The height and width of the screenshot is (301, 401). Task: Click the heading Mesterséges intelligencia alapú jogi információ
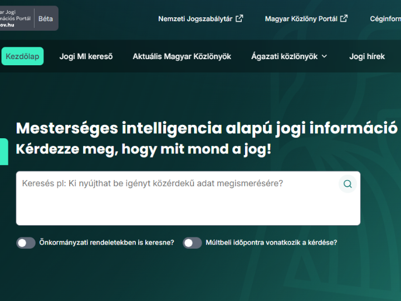click(x=207, y=128)
